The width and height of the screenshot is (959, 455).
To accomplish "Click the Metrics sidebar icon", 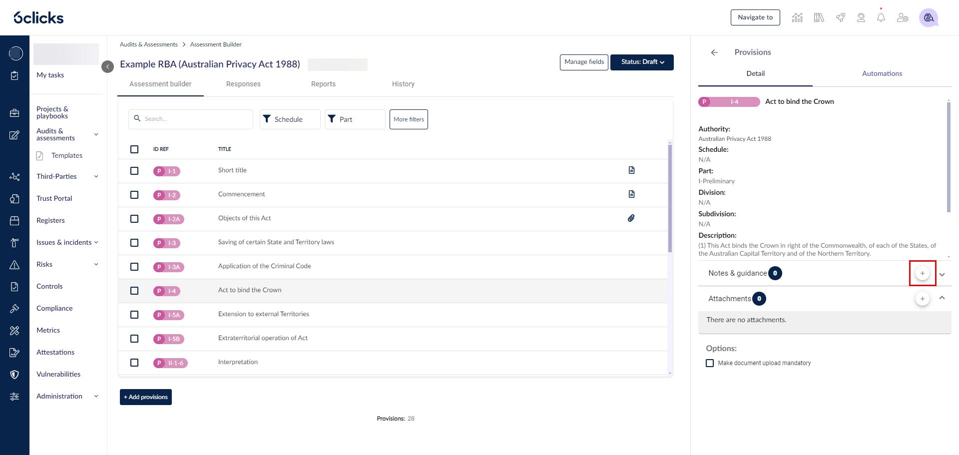I will tap(14, 331).
